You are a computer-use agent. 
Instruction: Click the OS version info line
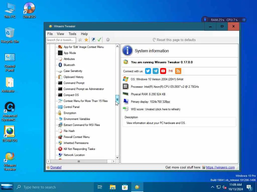pyautogui.click(x=157, y=79)
